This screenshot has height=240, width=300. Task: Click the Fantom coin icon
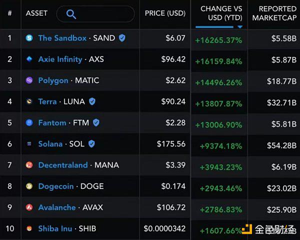pyautogui.click(x=29, y=122)
